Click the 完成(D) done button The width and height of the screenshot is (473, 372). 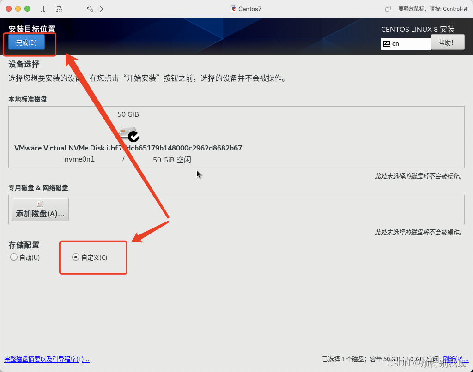[x=26, y=42]
